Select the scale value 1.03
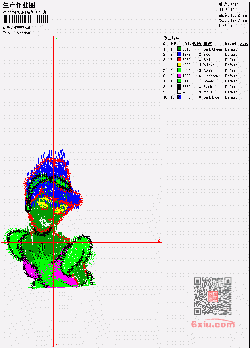The image size is (250, 348). coord(234,26)
